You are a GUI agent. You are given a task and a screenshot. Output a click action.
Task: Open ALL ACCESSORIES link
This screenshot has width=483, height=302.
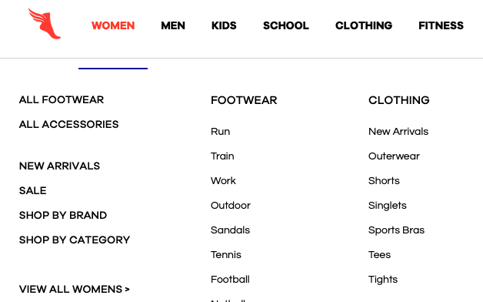coord(68,124)
